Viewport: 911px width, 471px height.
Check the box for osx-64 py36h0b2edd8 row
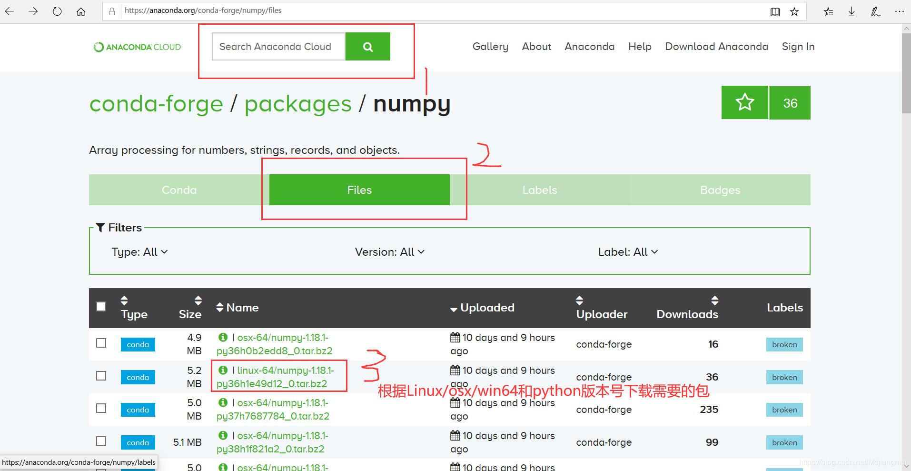click(101, 343)
